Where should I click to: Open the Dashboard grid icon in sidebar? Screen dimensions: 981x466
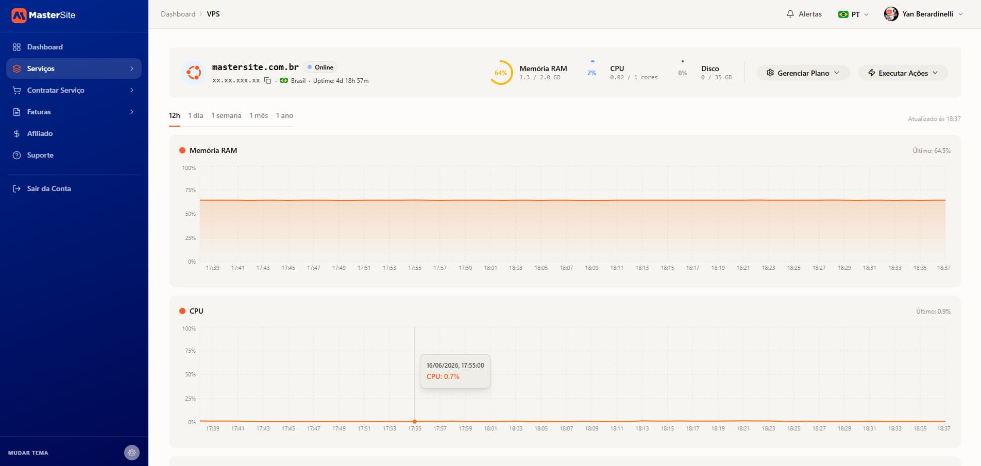click(x=16, y=47)
